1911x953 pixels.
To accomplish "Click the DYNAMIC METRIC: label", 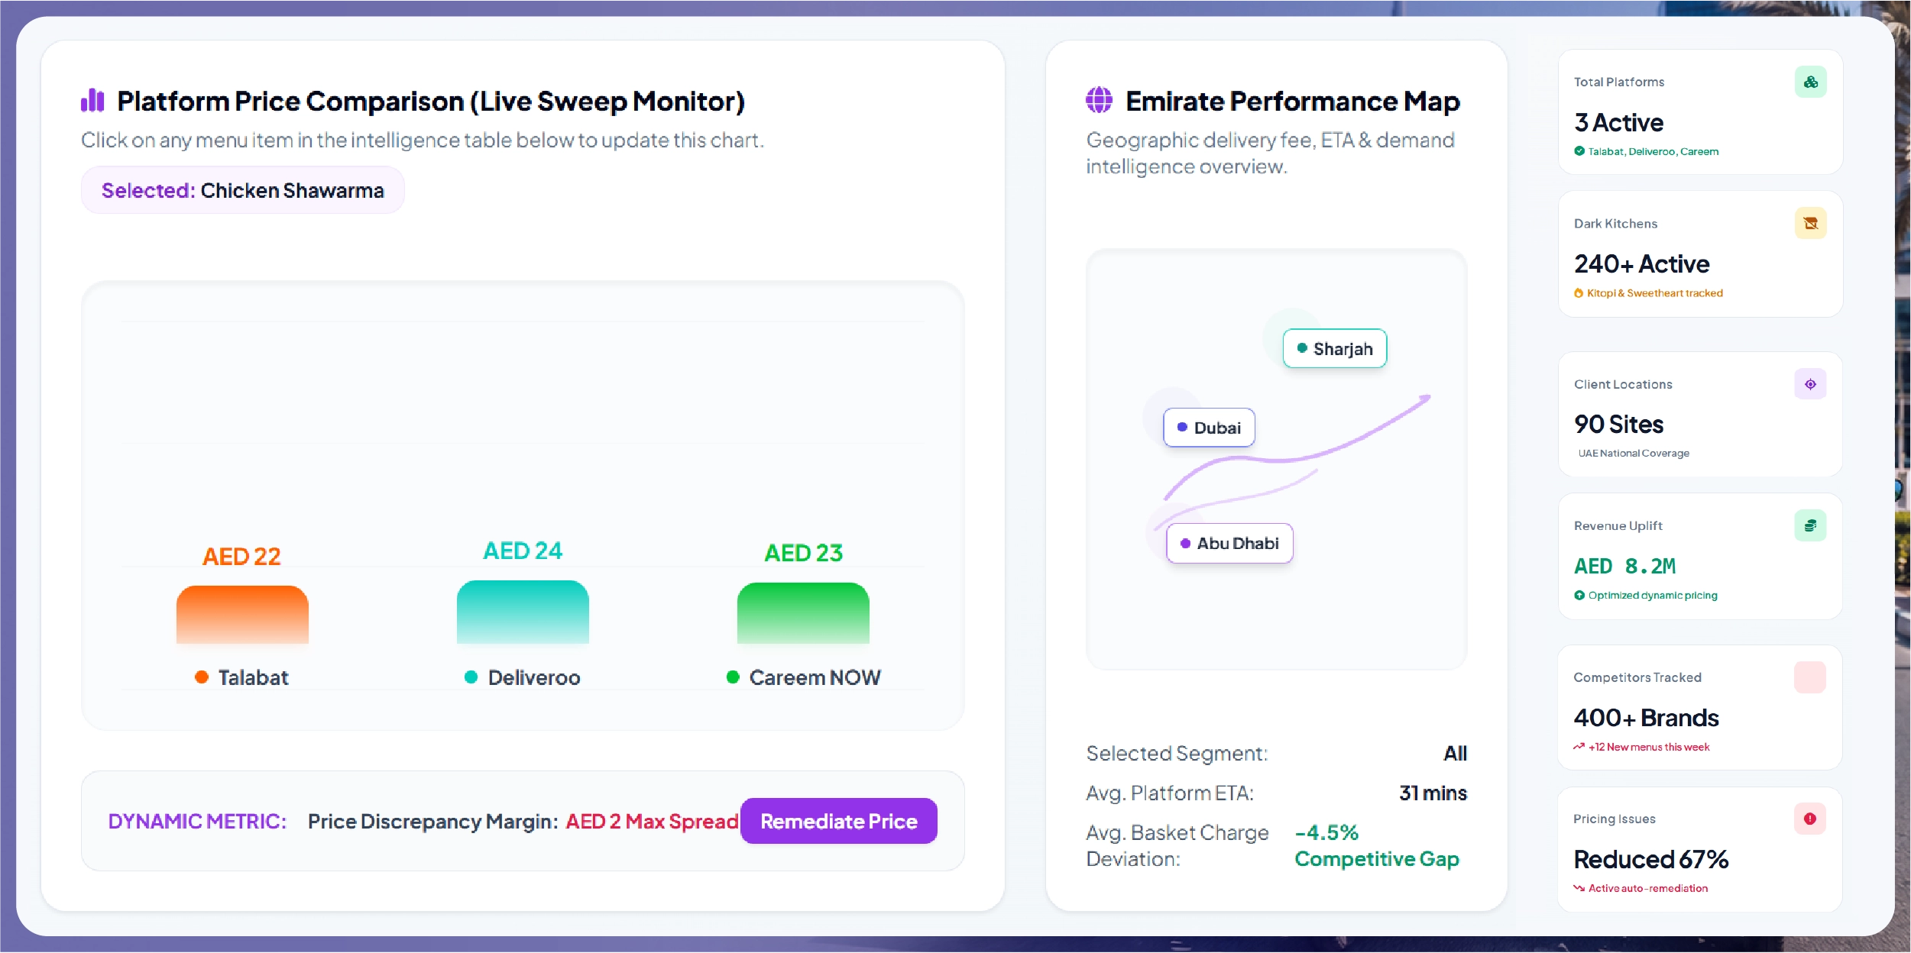I will [x=197, y=821].
